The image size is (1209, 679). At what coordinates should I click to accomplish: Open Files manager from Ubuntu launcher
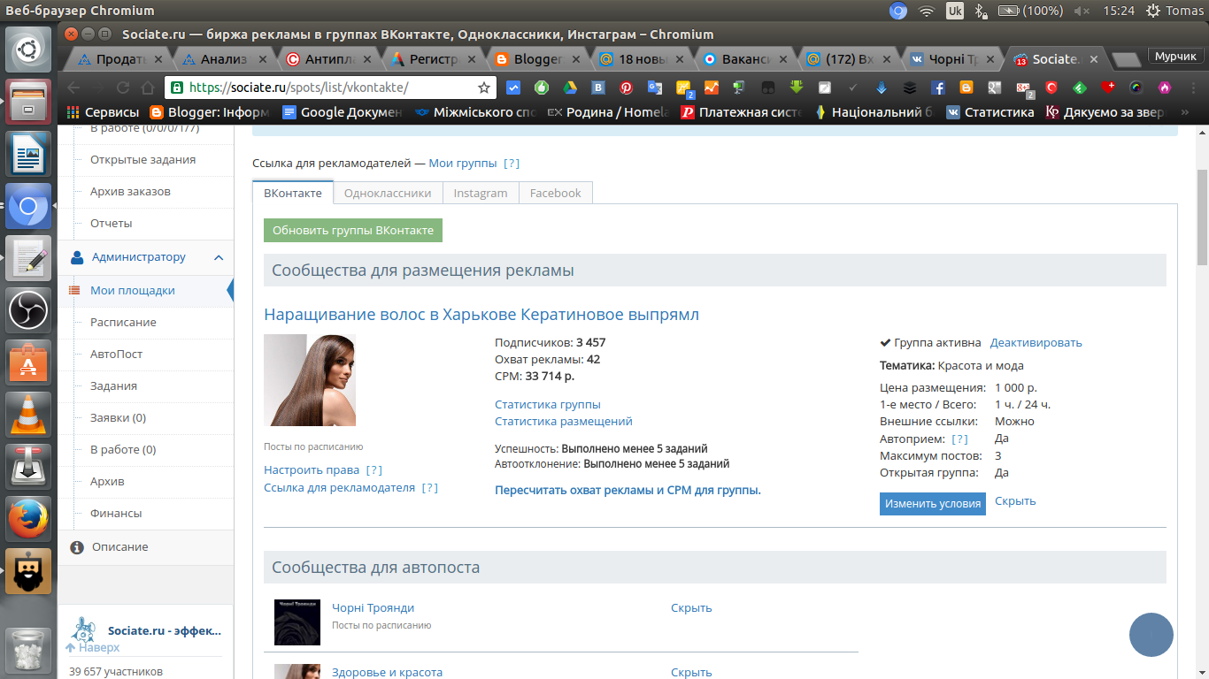coord(29,102)
